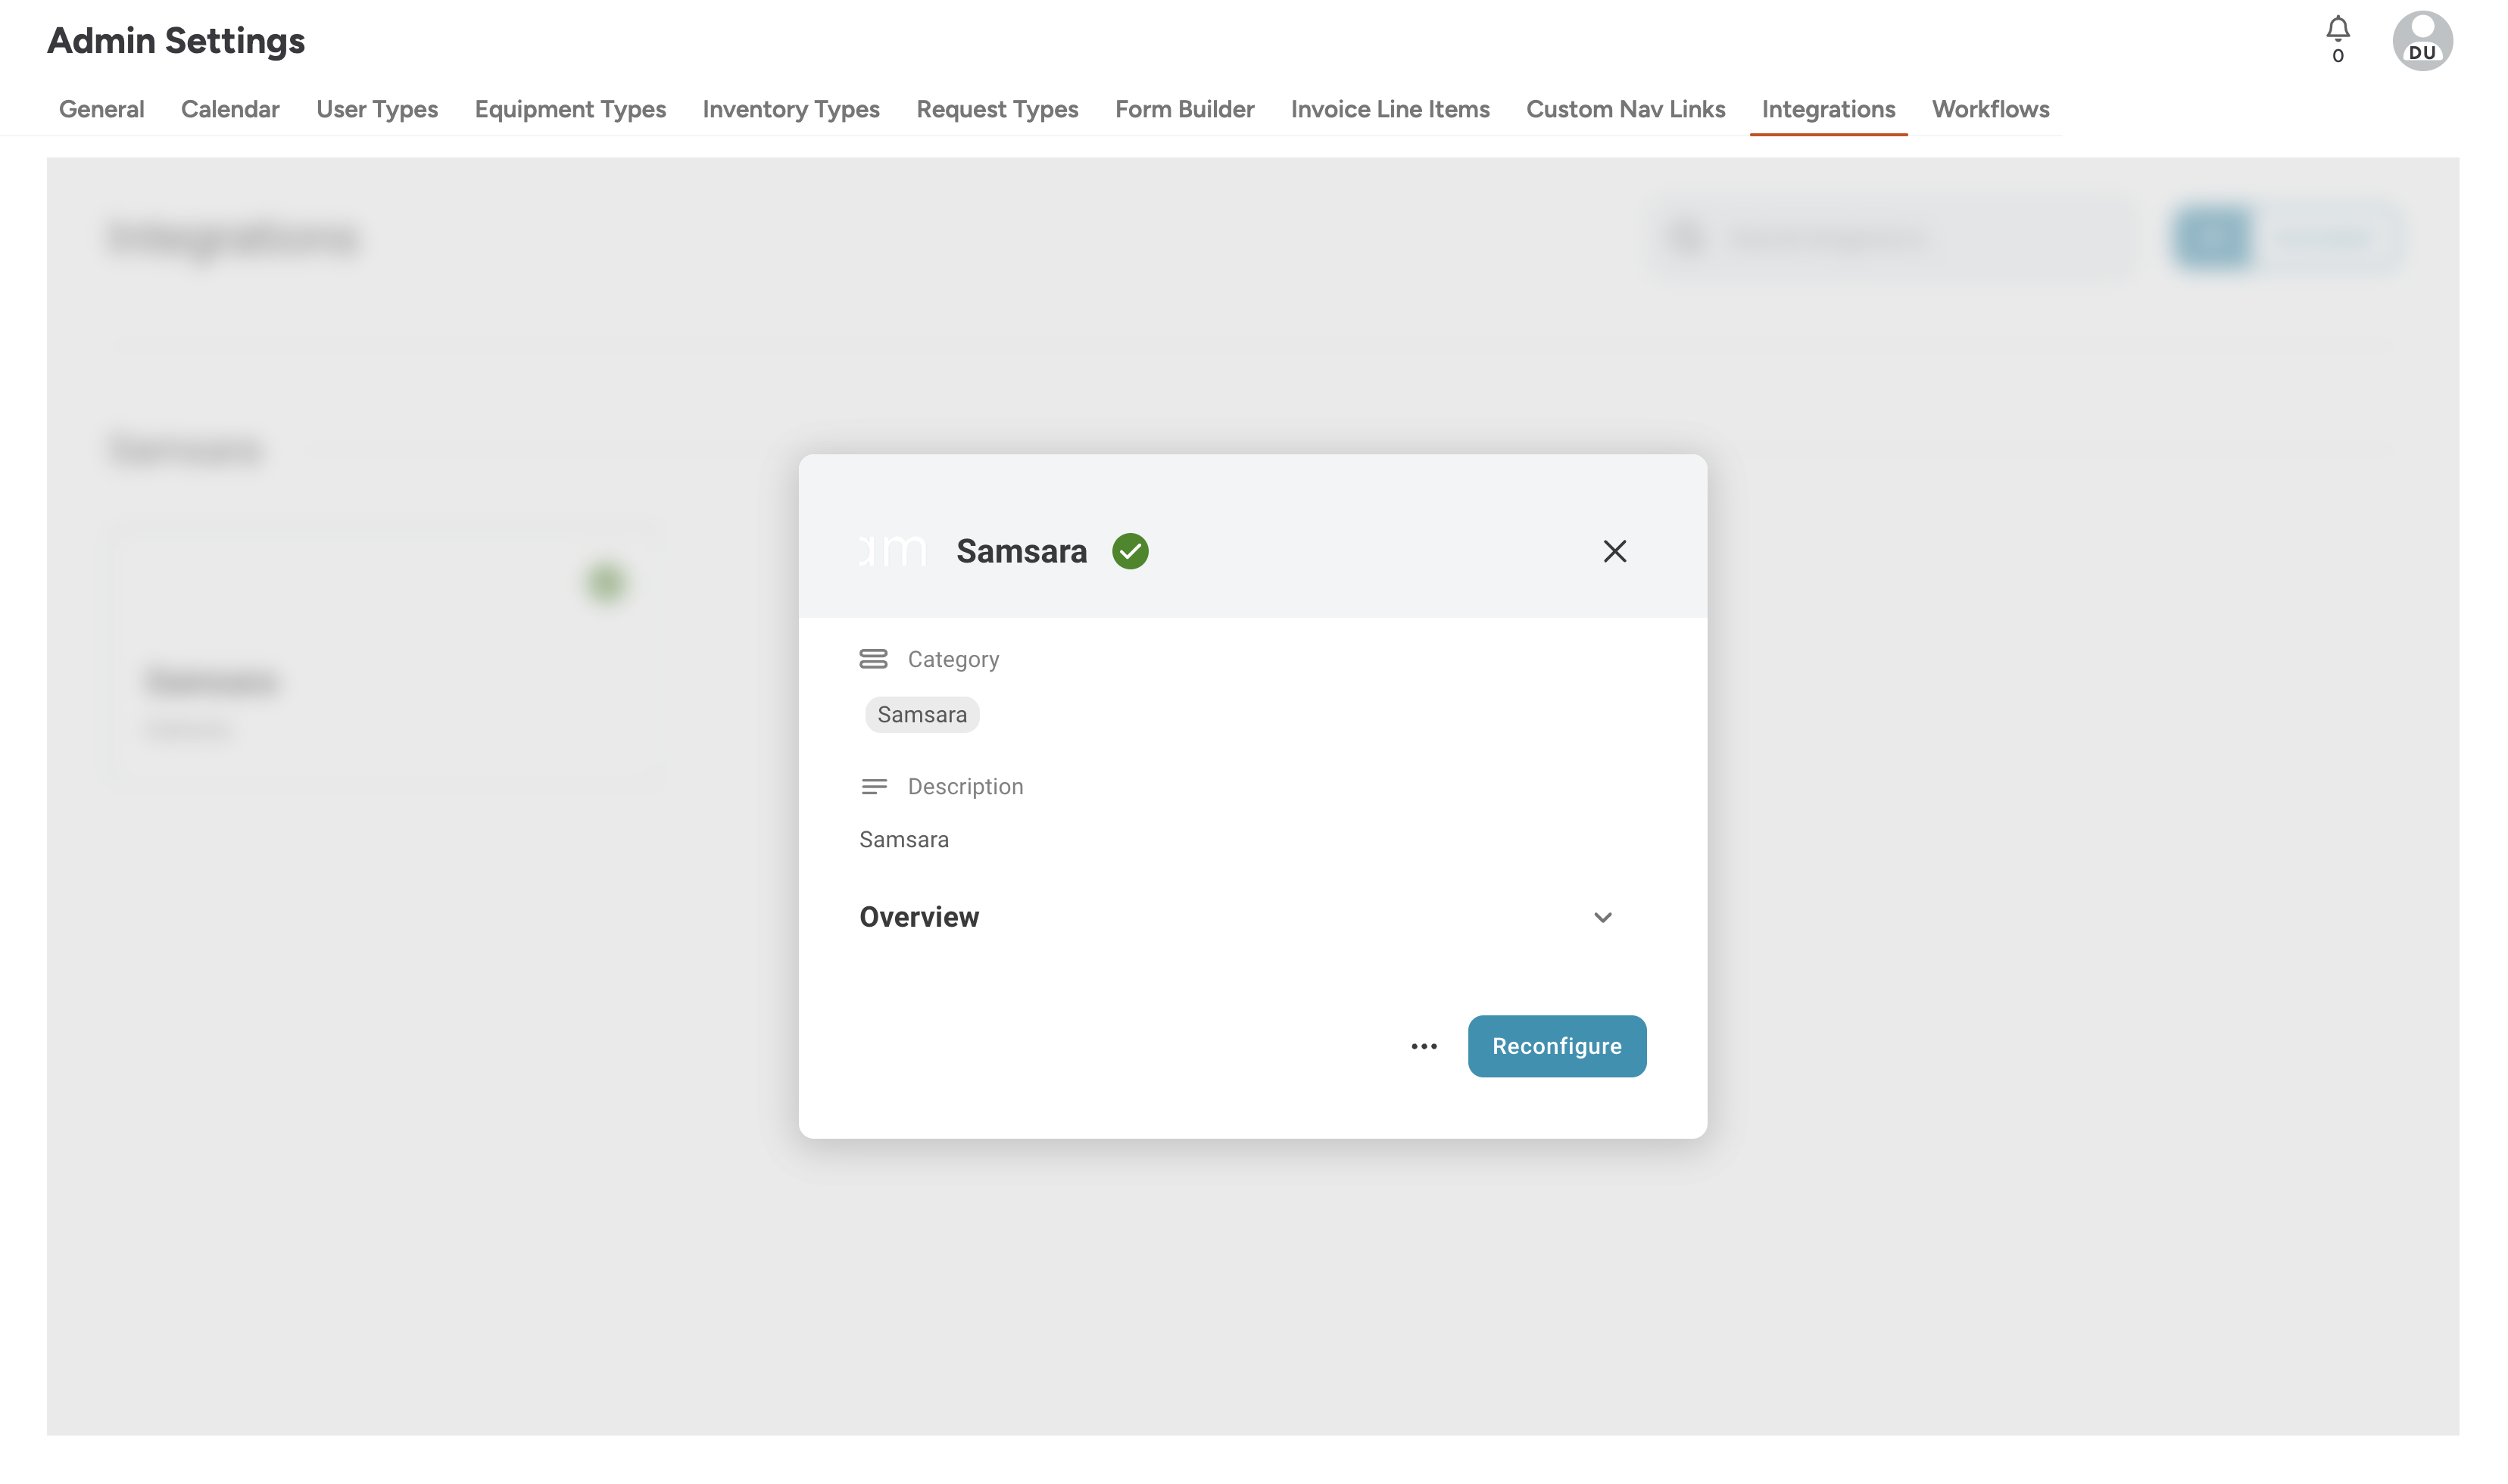Close the Samsara dialog
Image resolution: width=2508 pixels, height=1484 pixels.
pos(1614,551)
